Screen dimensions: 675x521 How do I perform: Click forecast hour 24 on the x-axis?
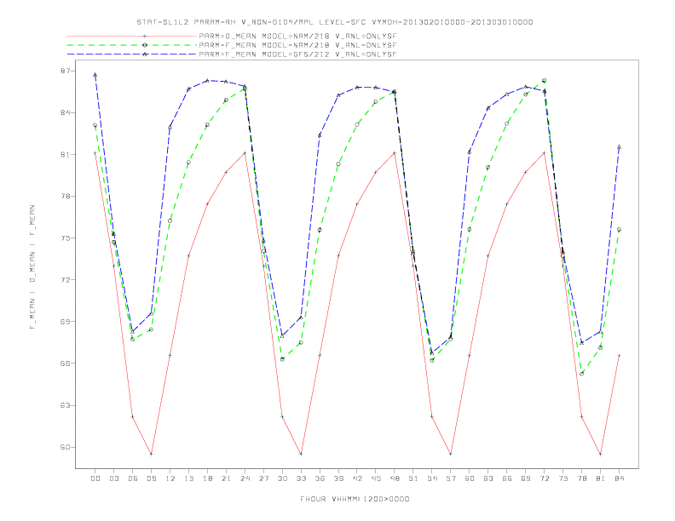(x=245, y=478)
